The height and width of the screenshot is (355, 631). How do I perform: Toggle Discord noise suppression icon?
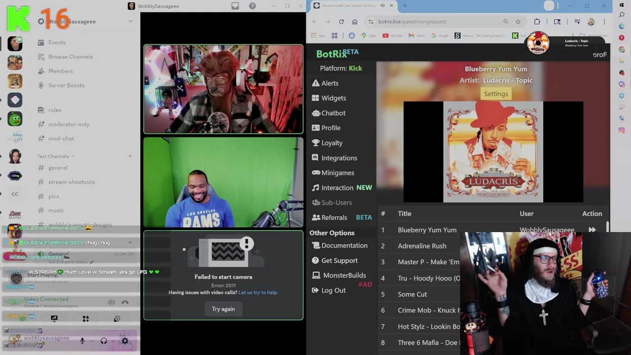112,302
